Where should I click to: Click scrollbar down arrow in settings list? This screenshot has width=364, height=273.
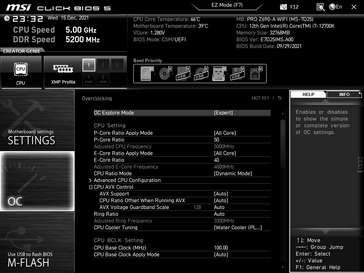283,267
